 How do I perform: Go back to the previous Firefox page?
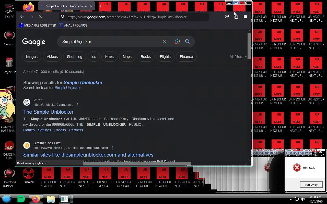point(22,17)
